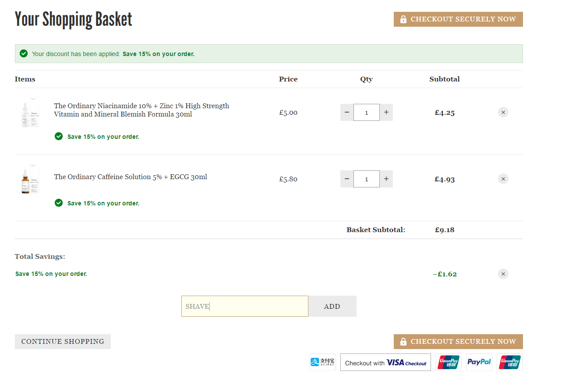583x385 pixels.
Task: Click green check icon under Caffeine Solution
Action: tap(59, 203)
